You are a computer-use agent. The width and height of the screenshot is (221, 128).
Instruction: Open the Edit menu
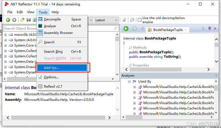20,12
